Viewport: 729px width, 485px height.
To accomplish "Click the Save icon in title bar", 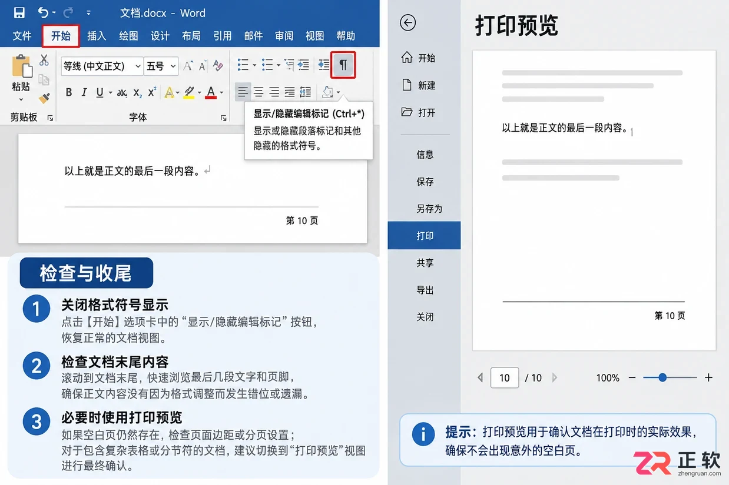I will pos(19,12).
